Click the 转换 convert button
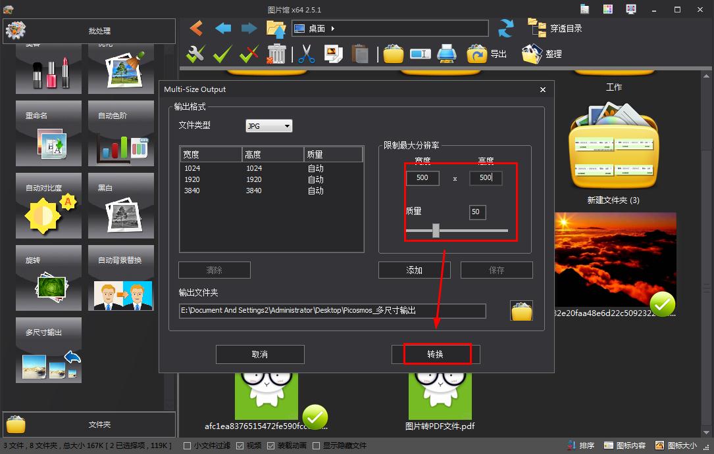The width and height of the screenshot is (714, 454). [x=436, y=355]
